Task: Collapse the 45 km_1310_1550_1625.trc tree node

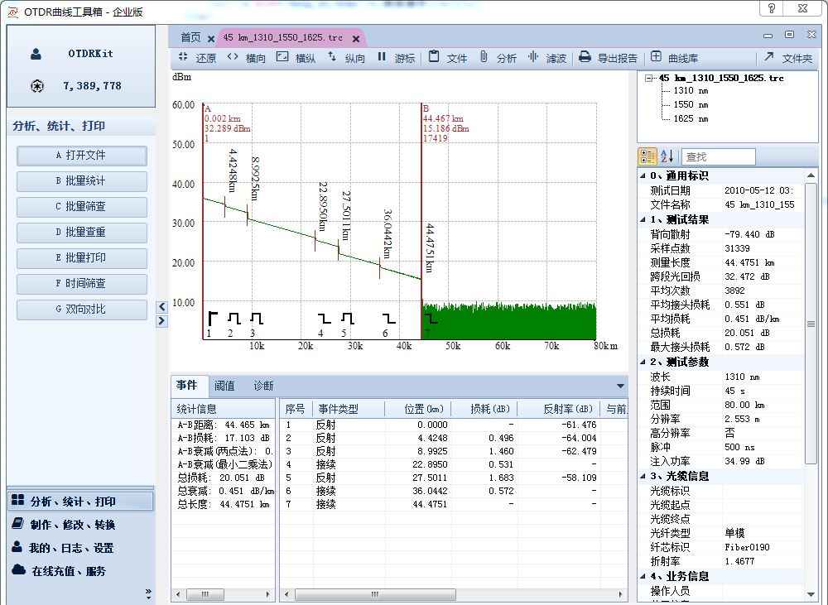Action: [647, 78]
